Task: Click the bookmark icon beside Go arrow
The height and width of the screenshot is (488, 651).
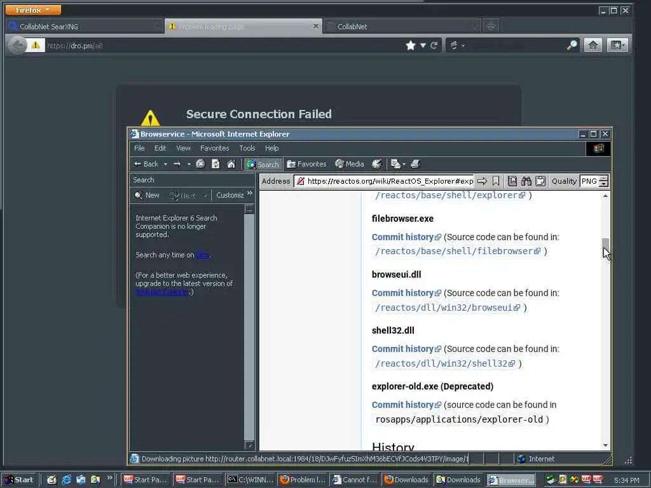Action: click(496, 181)
